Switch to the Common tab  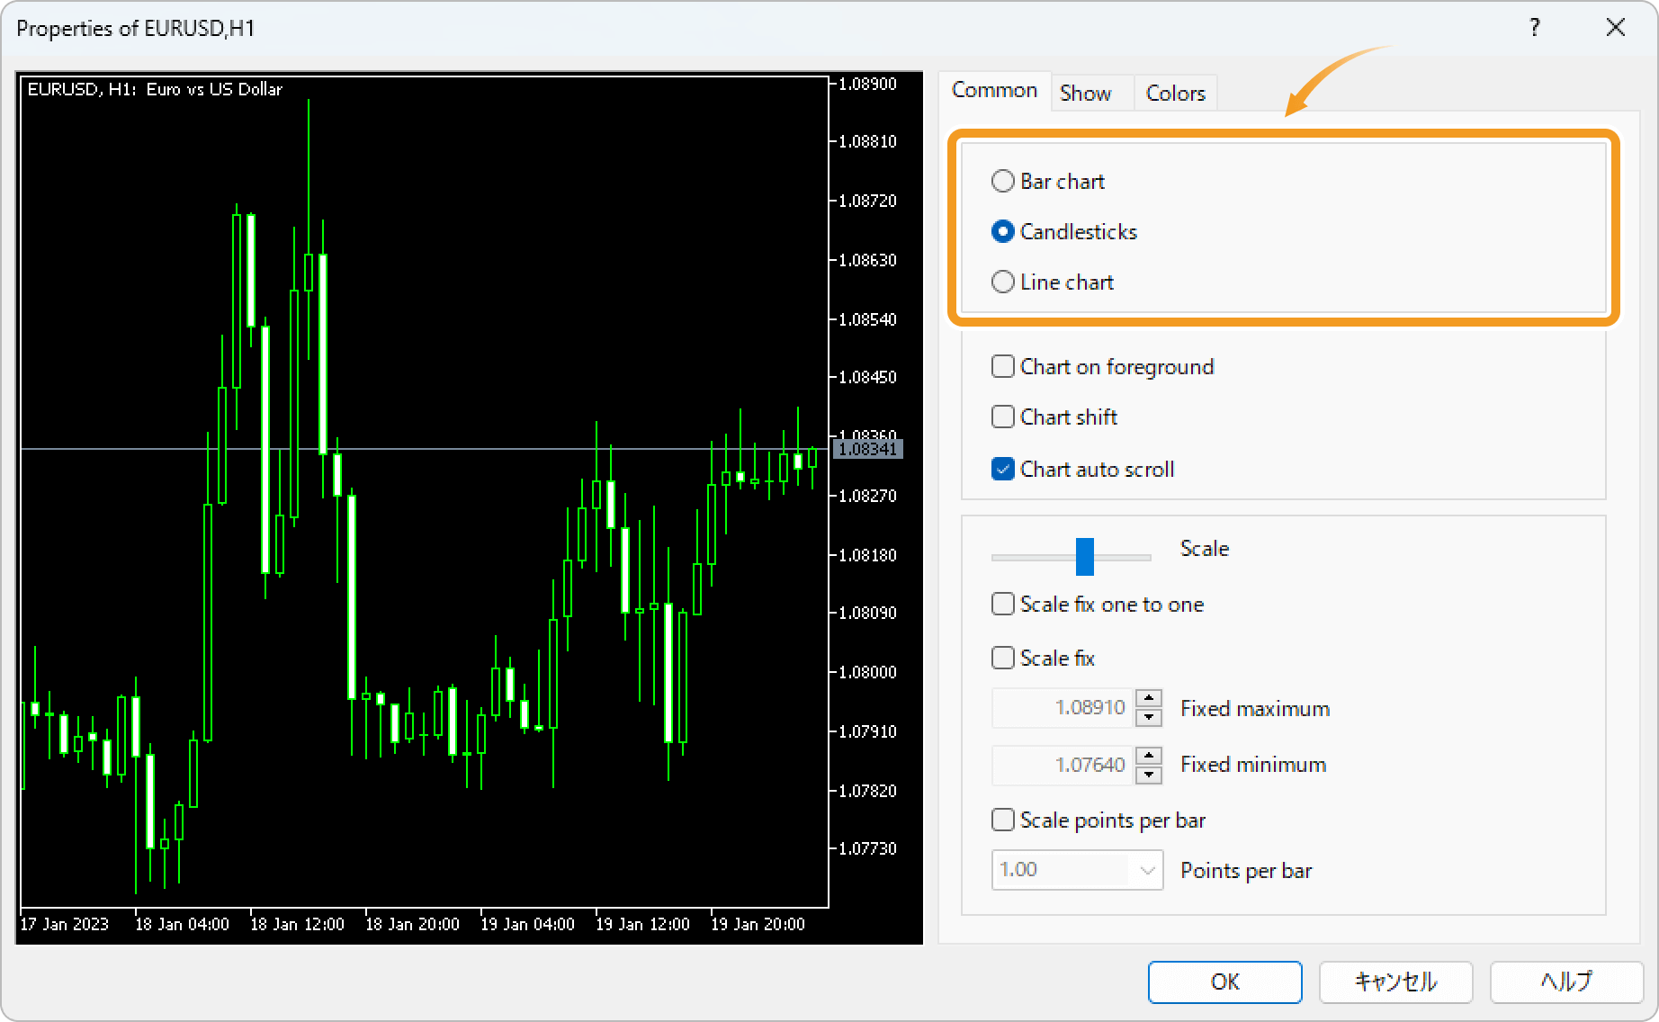[994, 91]
